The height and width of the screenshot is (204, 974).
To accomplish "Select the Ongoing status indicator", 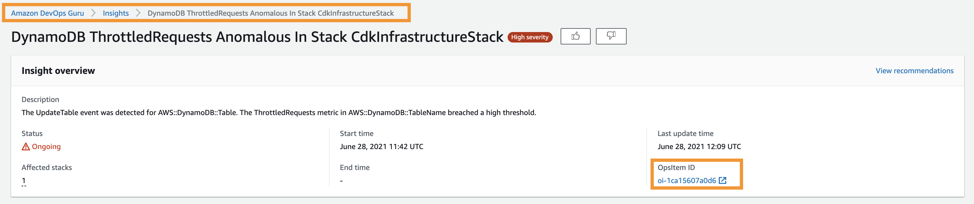I will pos(46,146).
